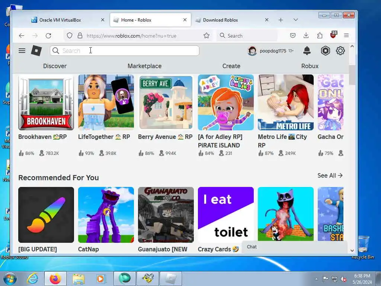This screenshot has height=286, width=381.
Task: Click the tracking protection shield icon
Action: click(70, 35)
